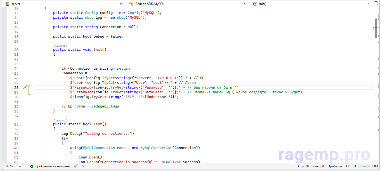Image resolution: width=380 pixels, height=171 pixels.
Task: Click the LF line ending indicator
Action: 348,166
